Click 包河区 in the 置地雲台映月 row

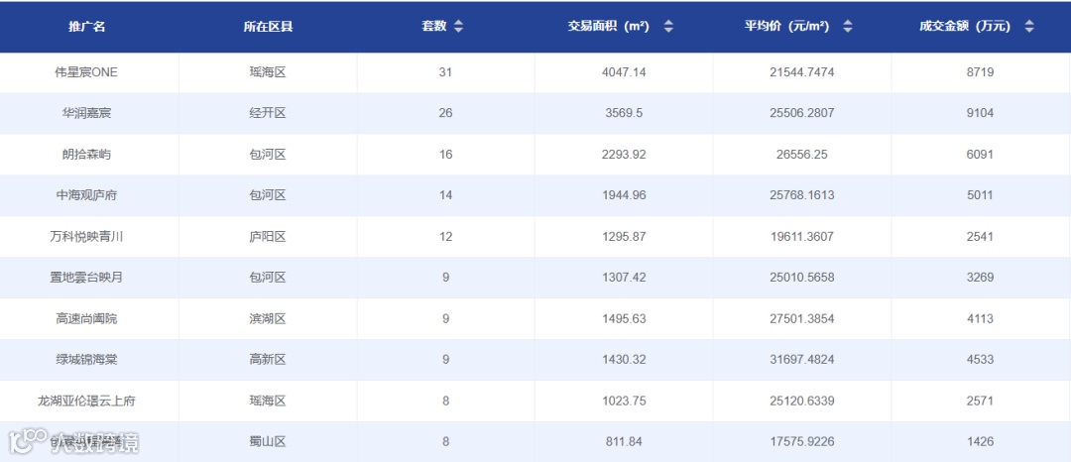[x=268, y=278]
